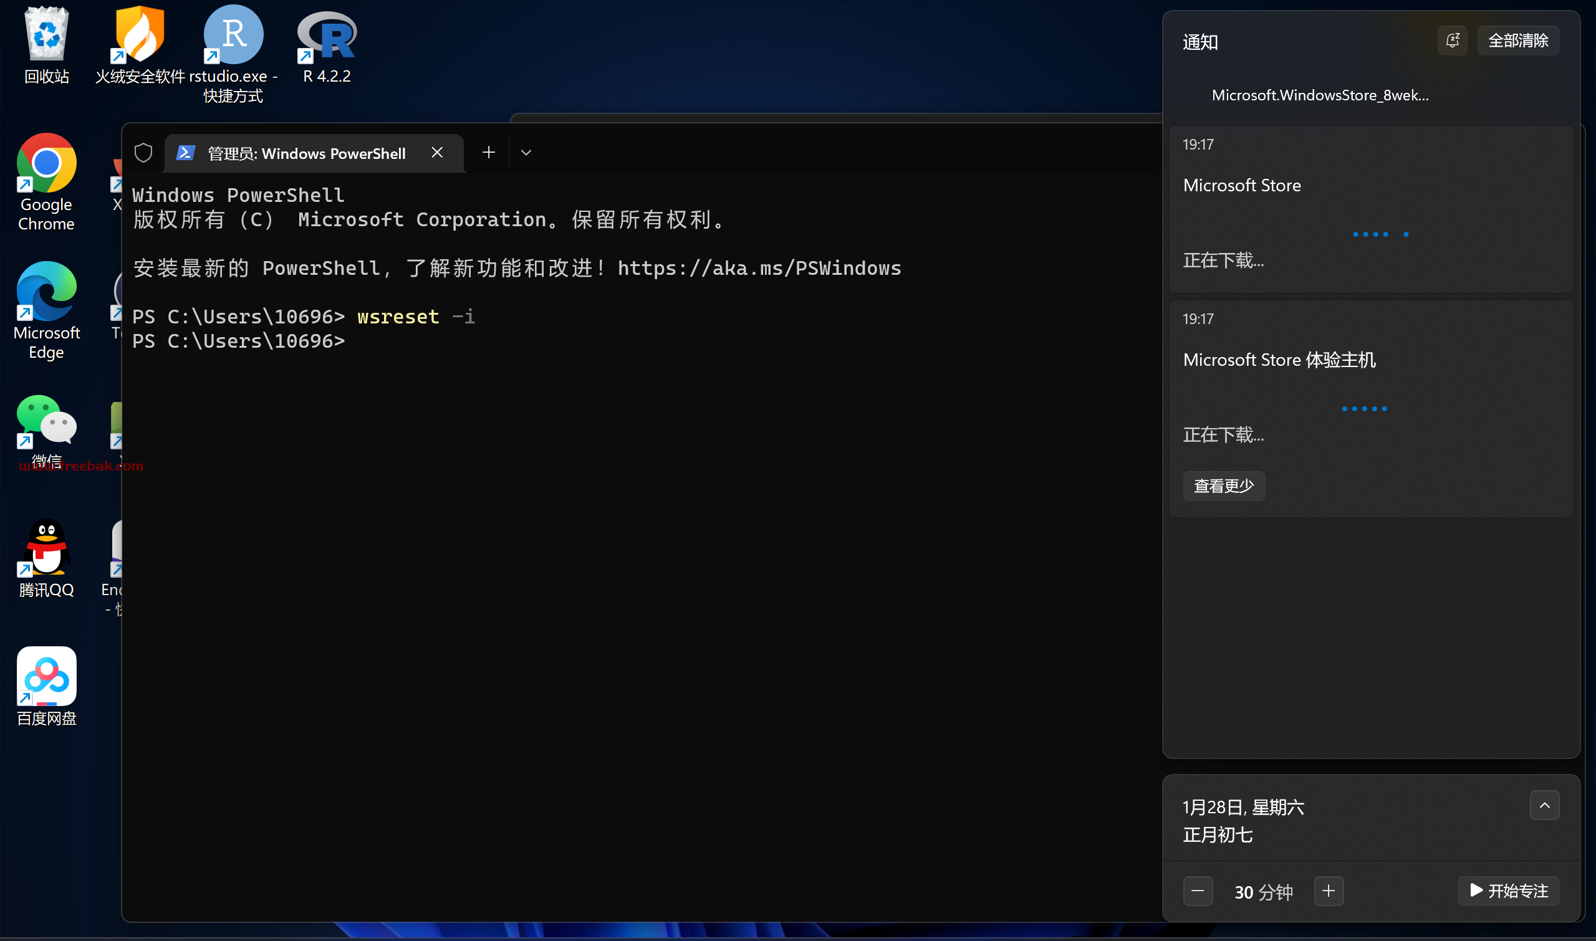The image size is (1596, 941).
Task: Click the 体验主机 download progress dots
Action: (x=1365, y=409)
